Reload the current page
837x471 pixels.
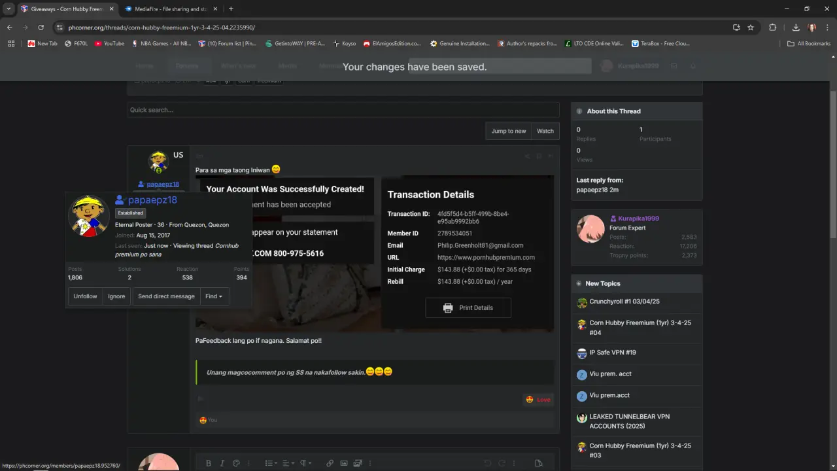(x=41, y=27)
